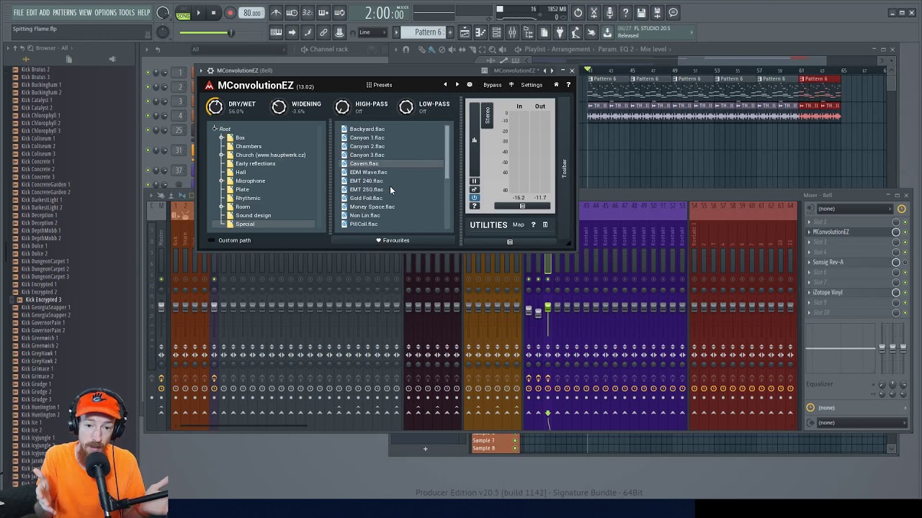Open MConvolutionEZ Settings

532,85
